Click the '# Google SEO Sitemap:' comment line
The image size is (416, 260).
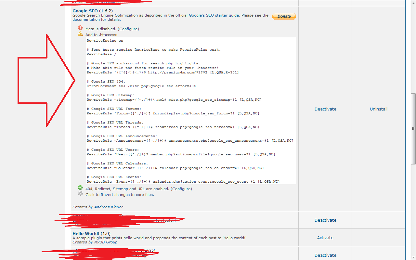coord(110,95)
